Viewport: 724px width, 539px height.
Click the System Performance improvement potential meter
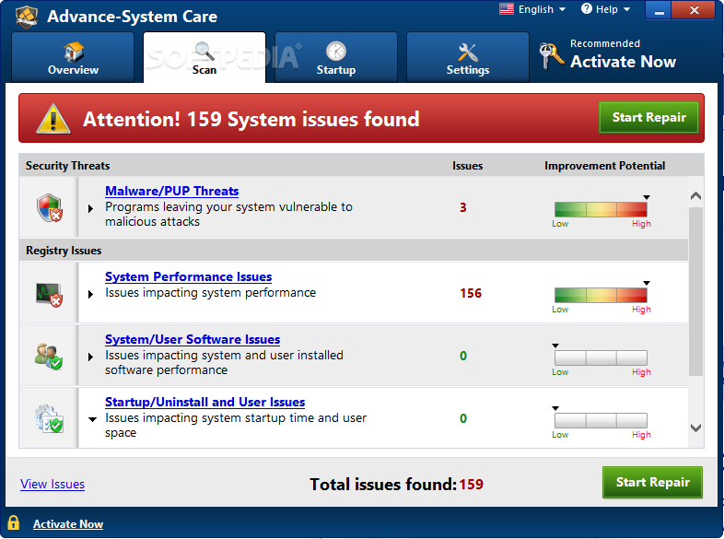[x=601, y=295]
